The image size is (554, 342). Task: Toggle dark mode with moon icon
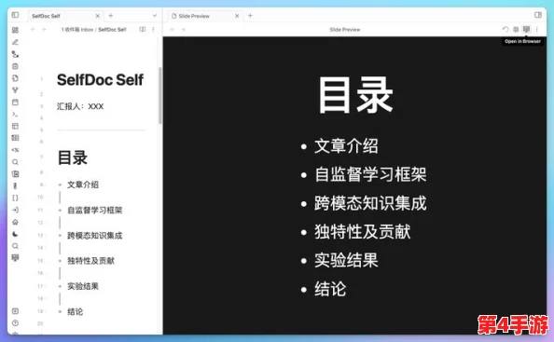pyautogui.click(x=15, y=234)
